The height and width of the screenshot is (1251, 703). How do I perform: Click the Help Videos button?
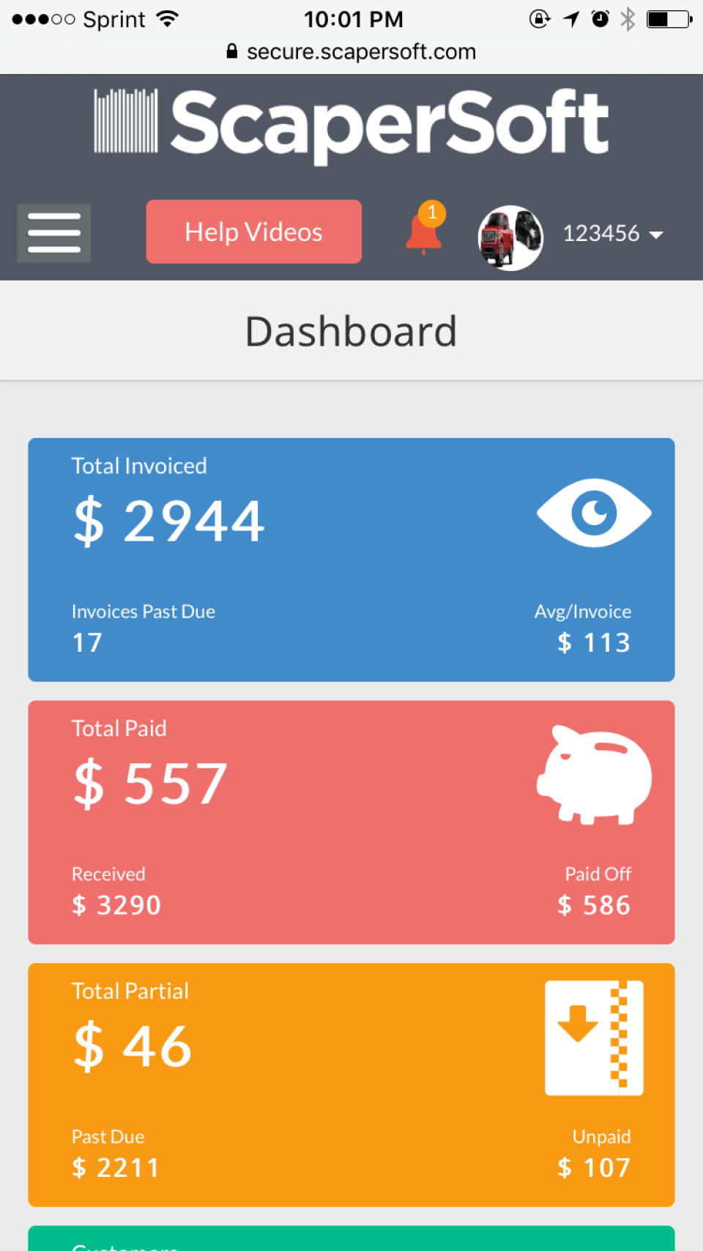pyautogui.click(x=253, y=231)
